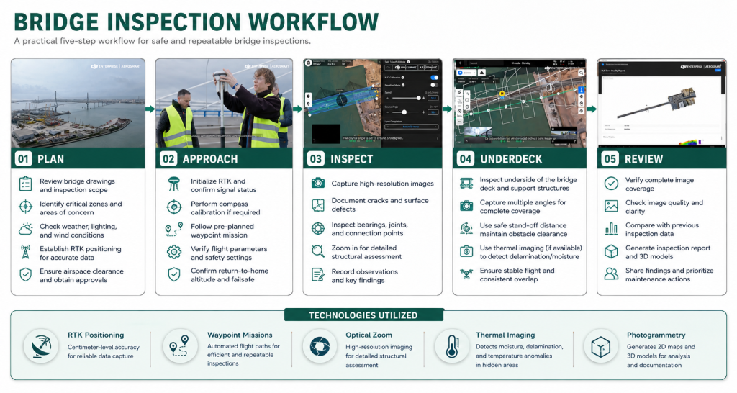Image resolution: width=737 pixels, height=393 pixels.
Task: Click the people icon beside Share findings
Action: [611, 274]
